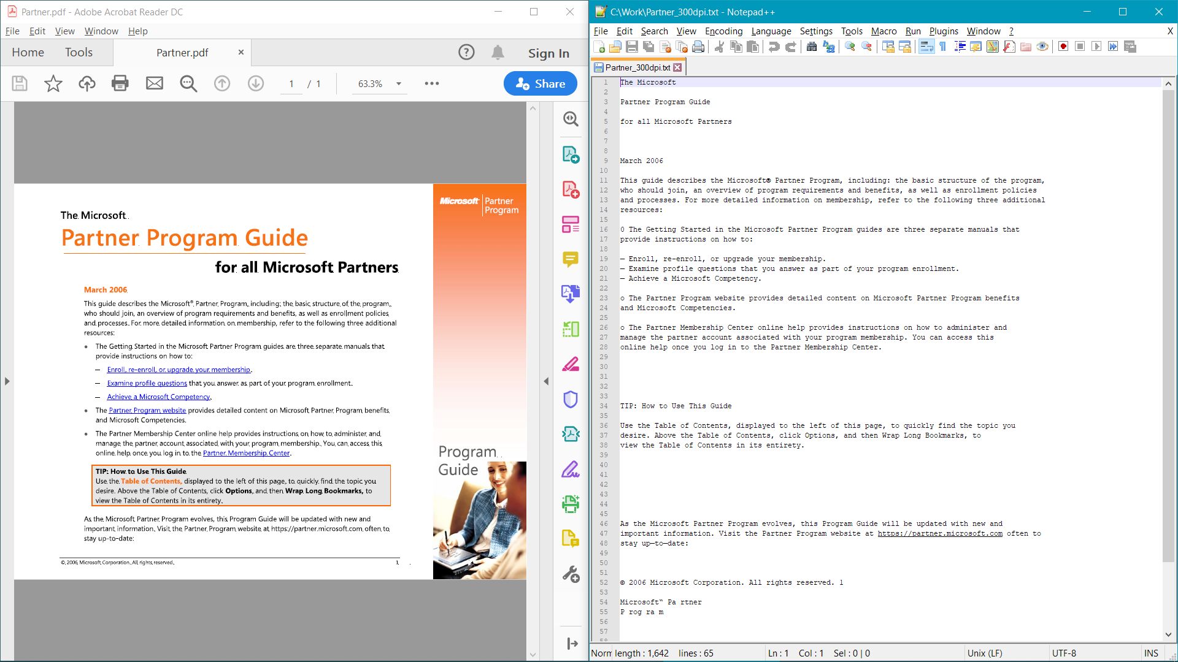Click the https://partner.microsoft.com link in Notepad++

pos(940,534)
